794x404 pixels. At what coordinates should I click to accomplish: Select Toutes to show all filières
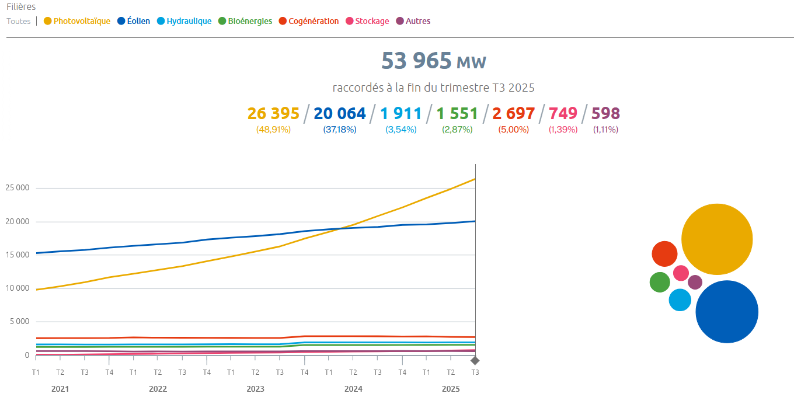[18, 21]
